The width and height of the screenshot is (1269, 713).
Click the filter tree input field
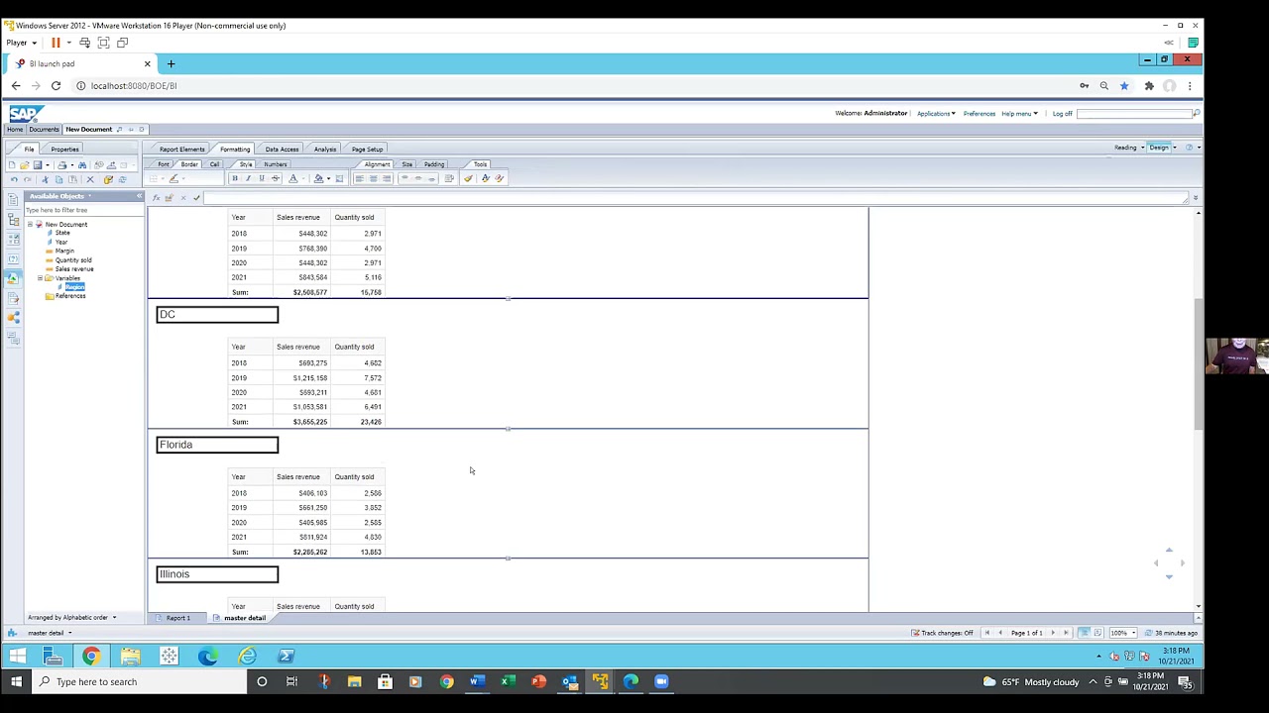pyautogui.click(x=84, y=210)
